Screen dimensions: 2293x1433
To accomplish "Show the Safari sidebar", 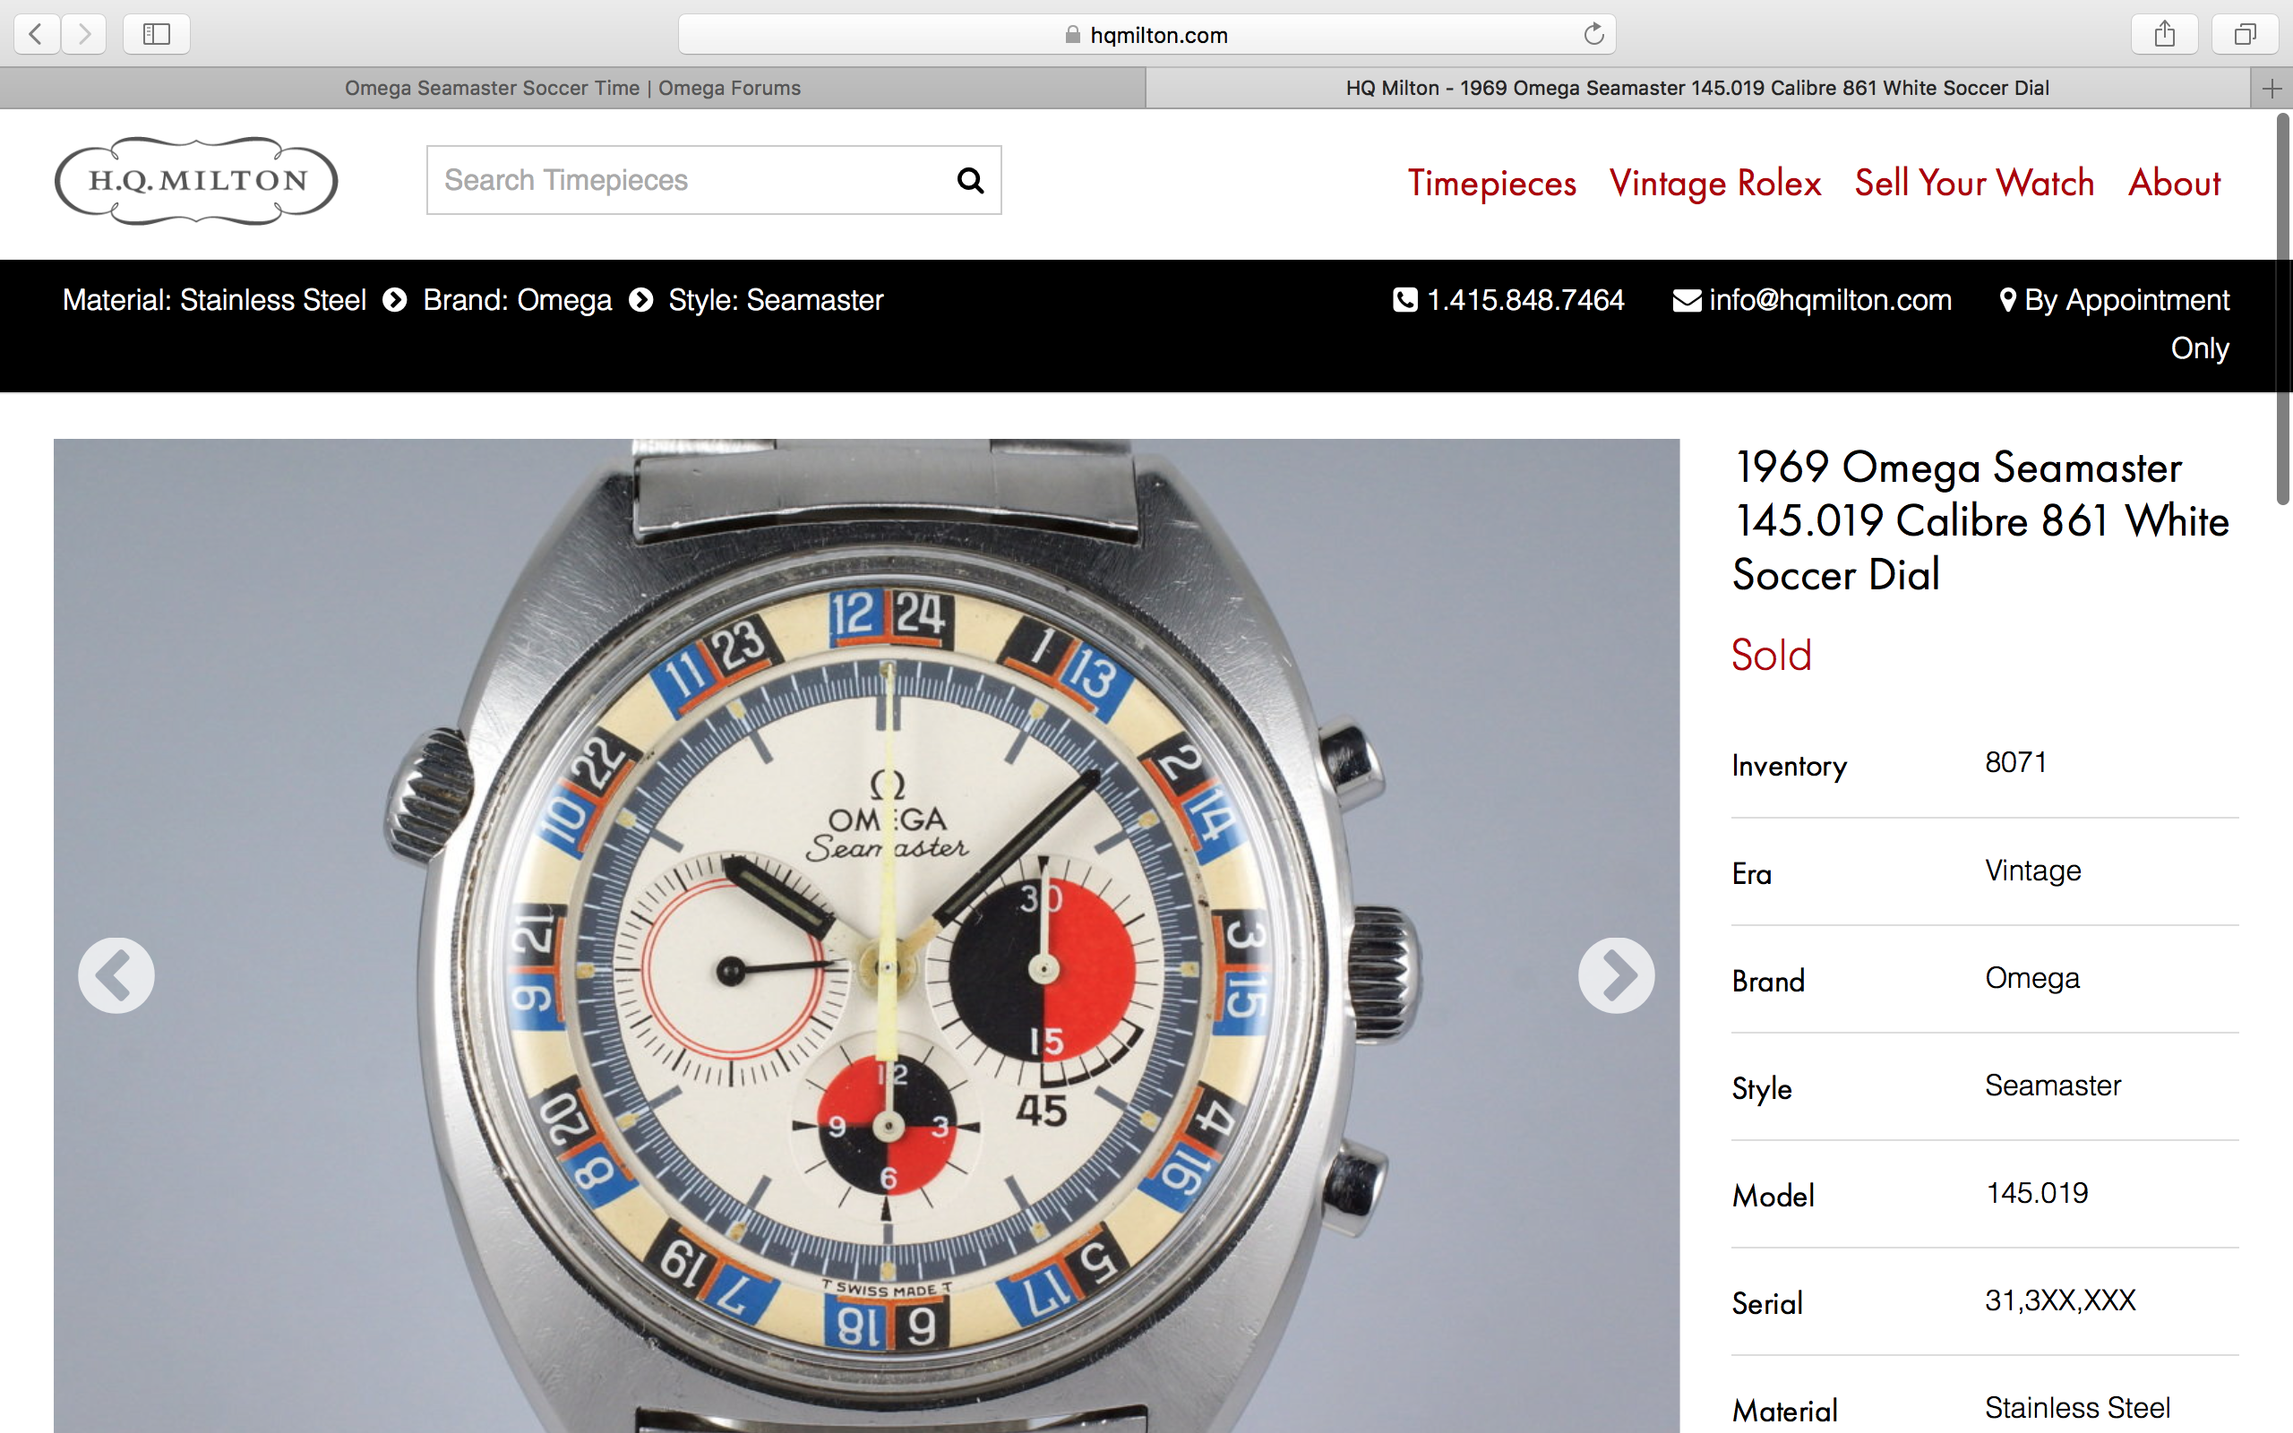I will click(x=157, y=35).
